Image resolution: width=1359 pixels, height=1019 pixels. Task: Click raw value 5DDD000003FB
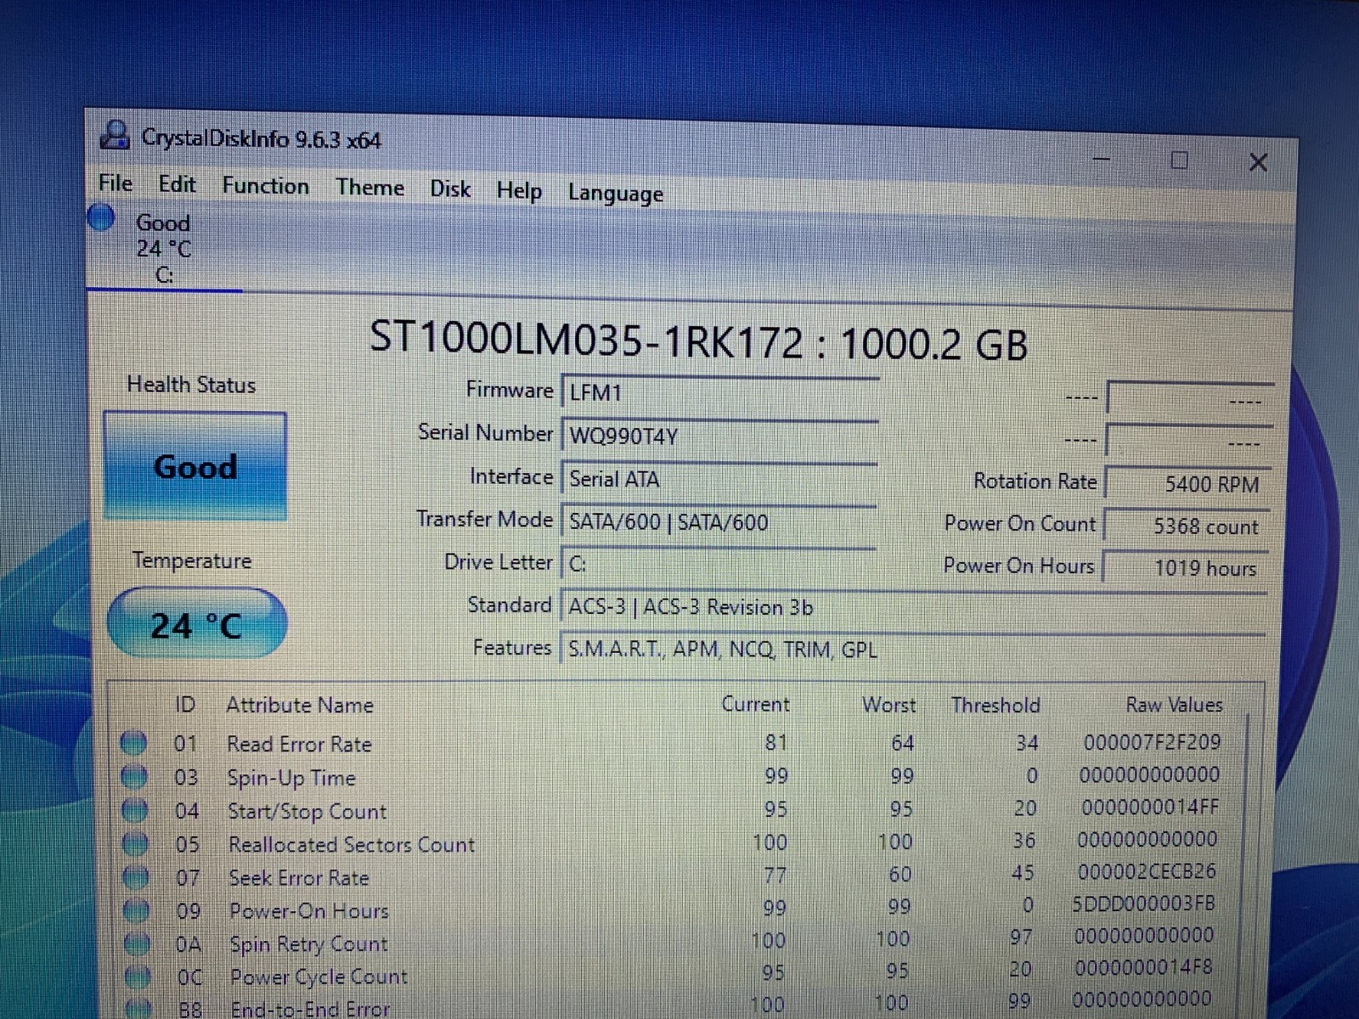1143,904
